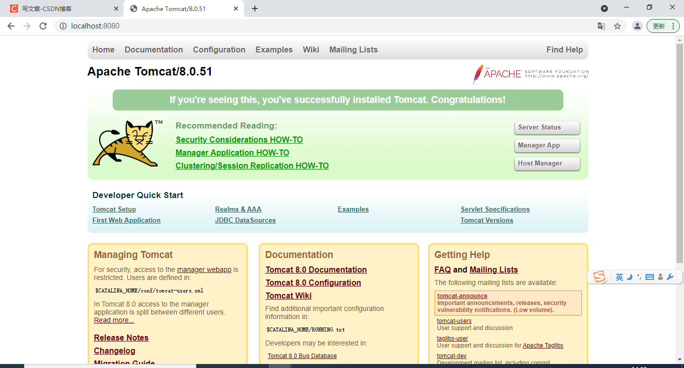This screenshot has height=368, width=684.
Task: Open Mailing Lists in navigation bar
Action: (x=354, y=49)
